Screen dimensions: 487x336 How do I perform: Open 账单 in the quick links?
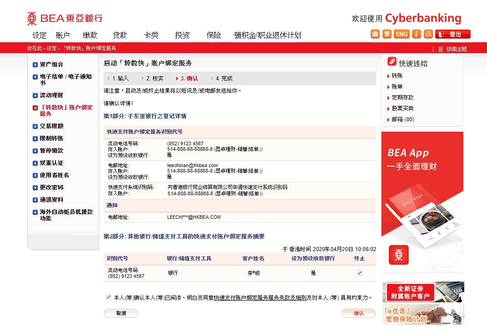click(397, 87)
